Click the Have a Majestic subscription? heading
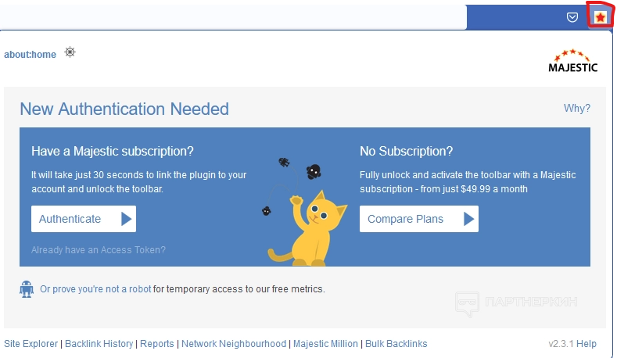The width and height of the screenshot is (617, 358). tap(113, 151)
